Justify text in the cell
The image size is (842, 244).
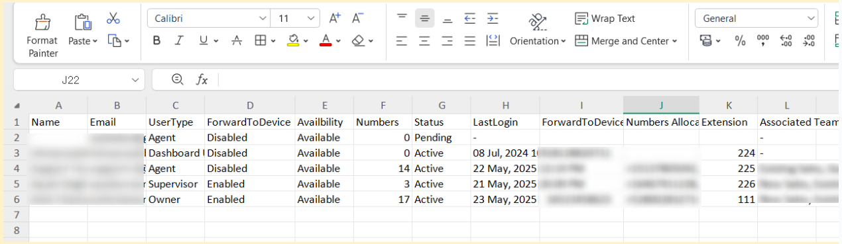click(470, 41)
